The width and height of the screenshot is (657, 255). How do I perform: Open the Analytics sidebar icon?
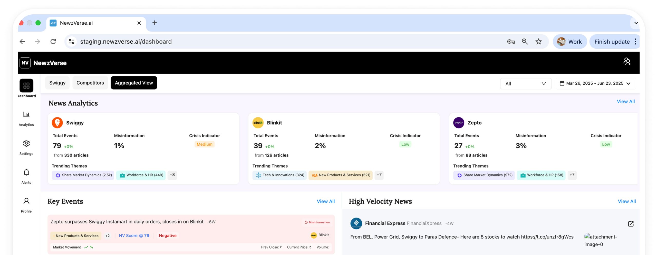tap(26, 114)
